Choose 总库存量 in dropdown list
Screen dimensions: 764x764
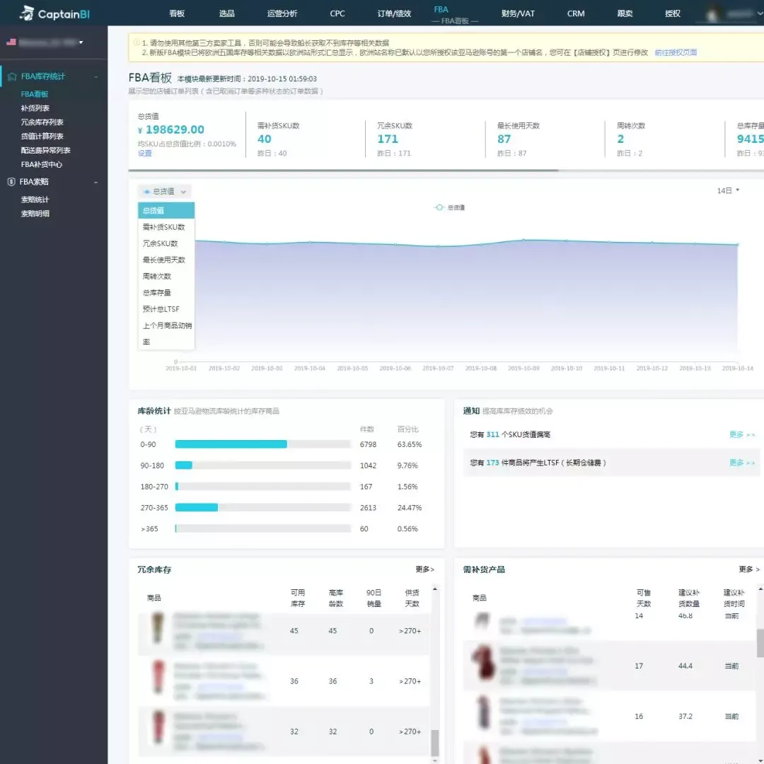point(166,293)
